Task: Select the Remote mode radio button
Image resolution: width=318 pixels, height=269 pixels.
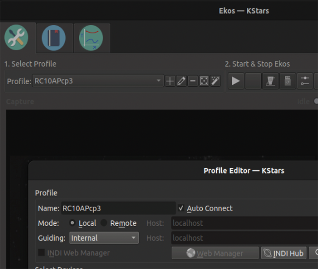Action: [104, 223]
